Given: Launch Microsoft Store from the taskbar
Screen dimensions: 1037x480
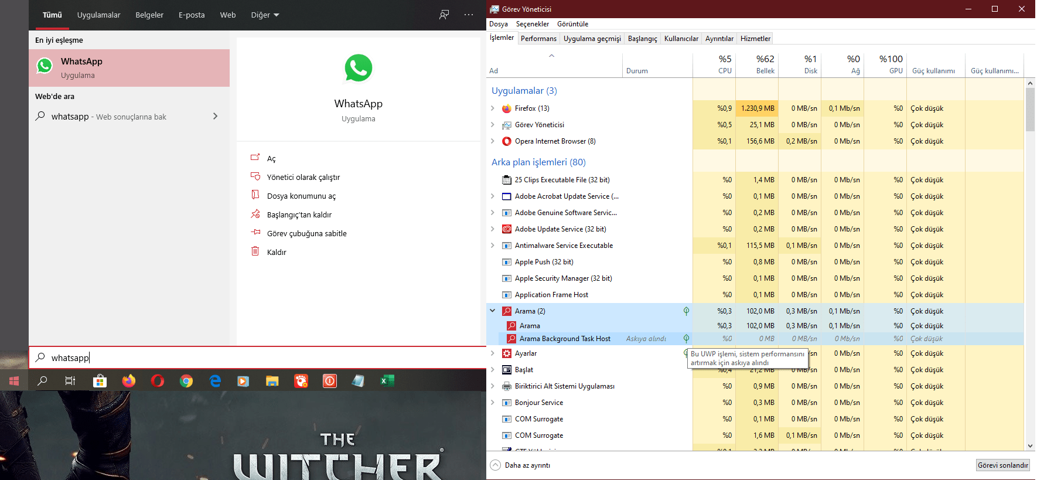Looking at the screenshot, I should tap(100, 381).
